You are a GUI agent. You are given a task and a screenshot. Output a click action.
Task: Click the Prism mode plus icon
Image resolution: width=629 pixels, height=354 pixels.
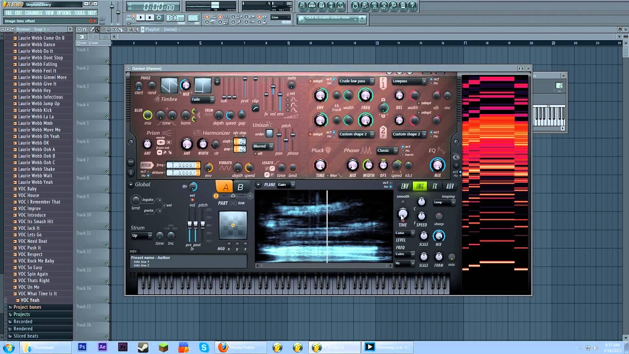click(161, 142)
